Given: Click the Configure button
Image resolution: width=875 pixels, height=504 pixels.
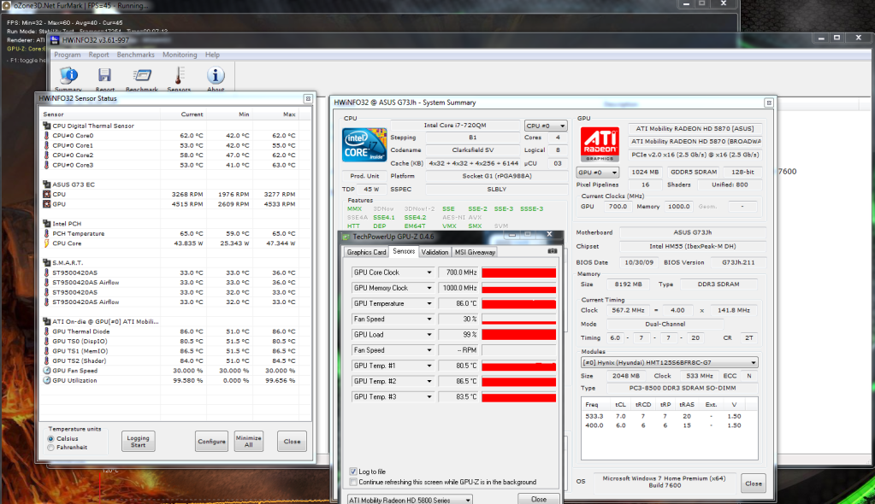Looking at the screenshot, I should pos(211,442).
